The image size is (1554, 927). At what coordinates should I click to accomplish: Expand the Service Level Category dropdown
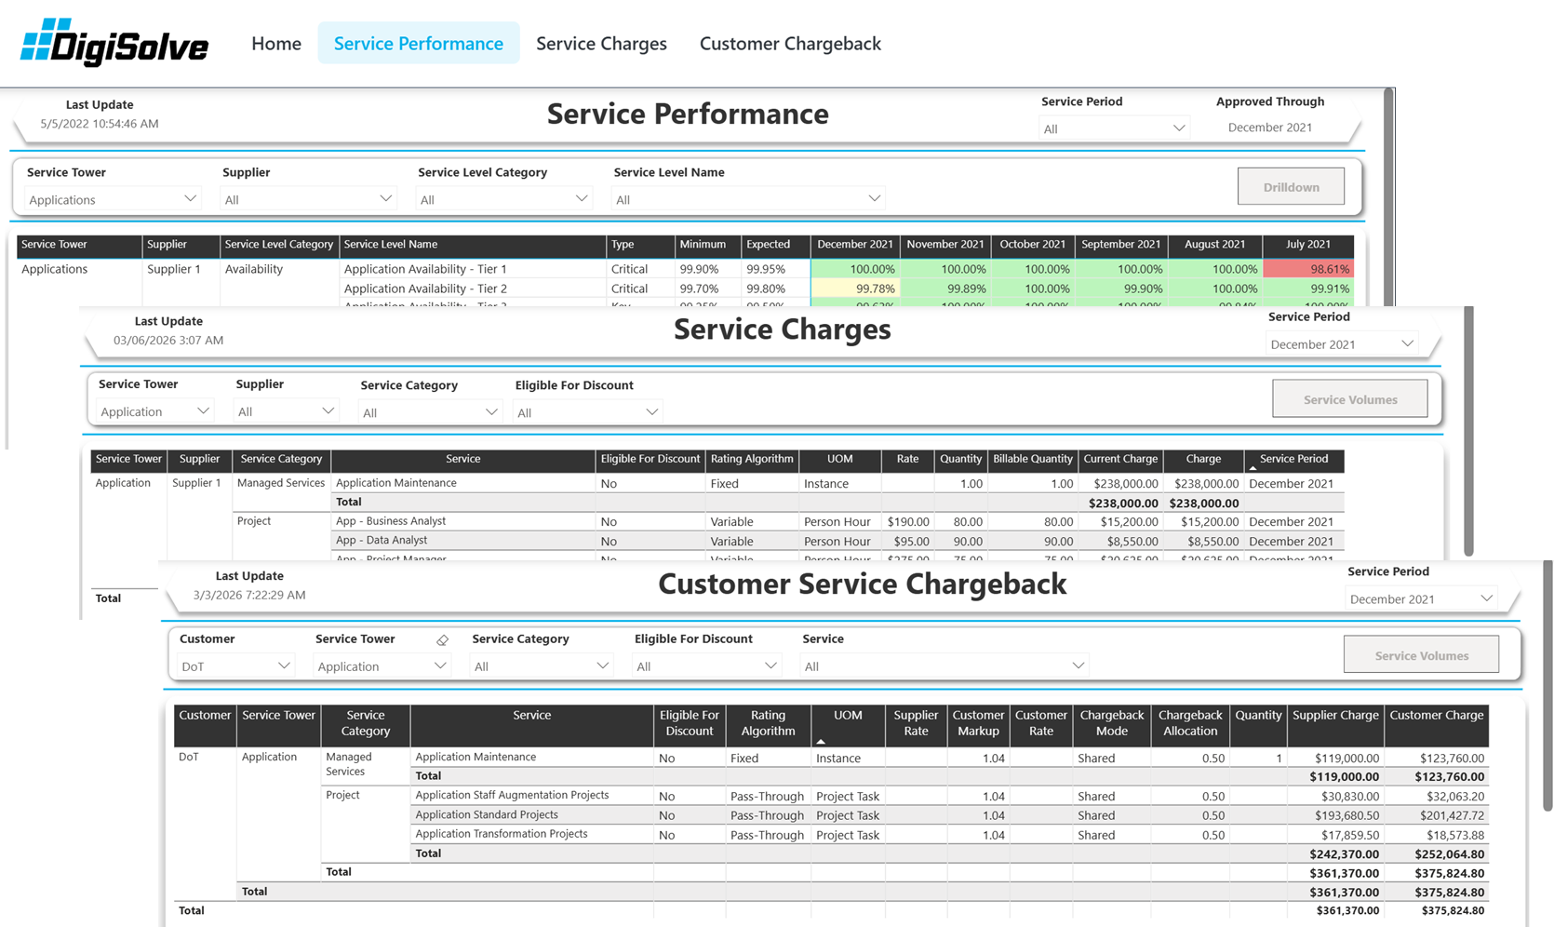click(502, 197)
